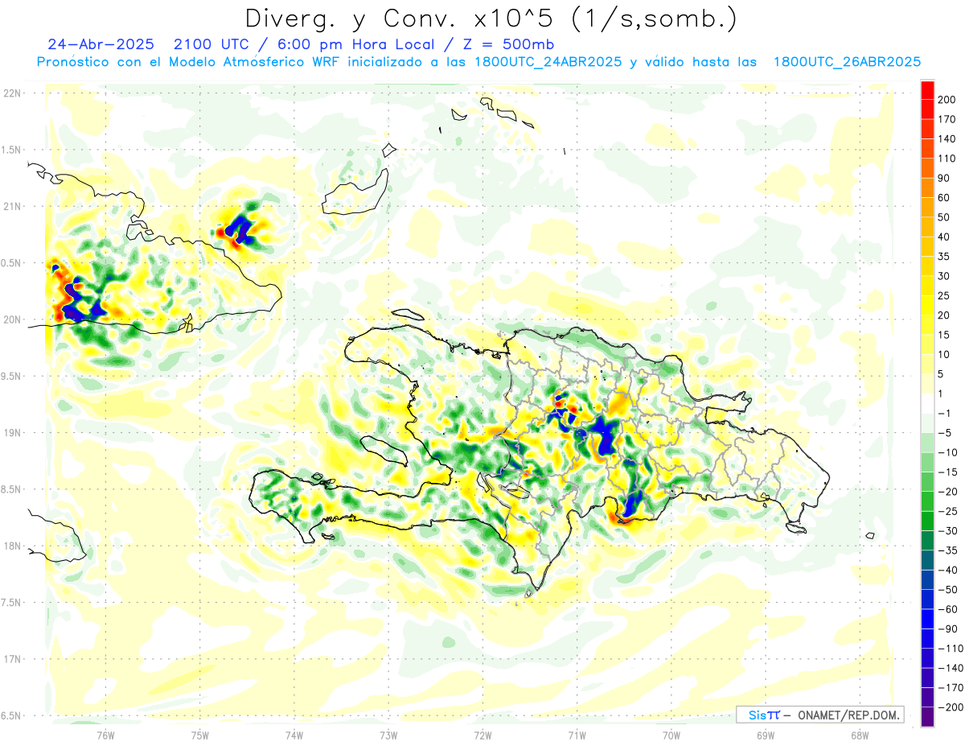The width and height of the screenshot is (965, 746).
Task: Pick the white swatch between 1 and -1
Action: (x=928, y=404)
